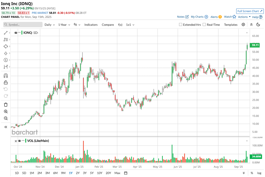Click the 59.11 current price label
265x177 pixels.
pos(255,45)
